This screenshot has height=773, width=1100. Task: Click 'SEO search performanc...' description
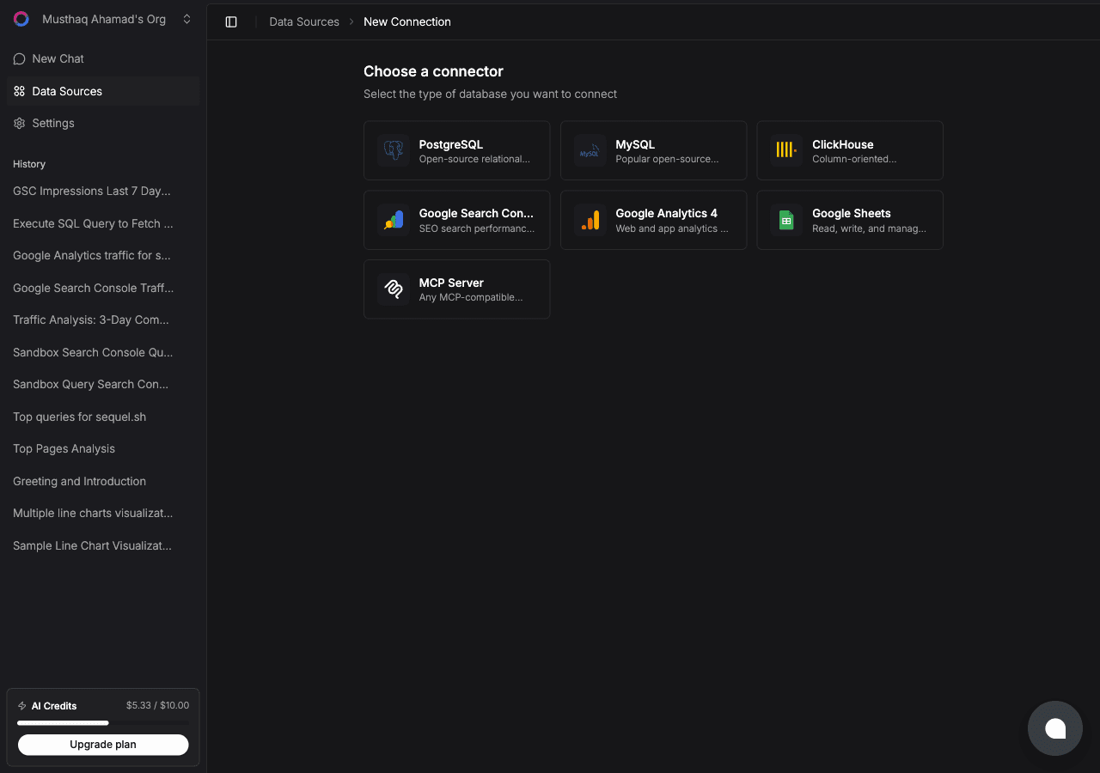(477, 228)
